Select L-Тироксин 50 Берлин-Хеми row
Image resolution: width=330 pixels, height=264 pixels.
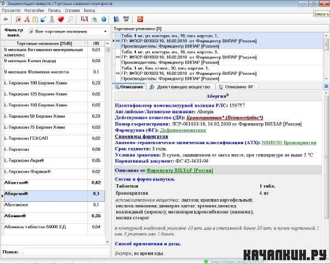point(54,119)
